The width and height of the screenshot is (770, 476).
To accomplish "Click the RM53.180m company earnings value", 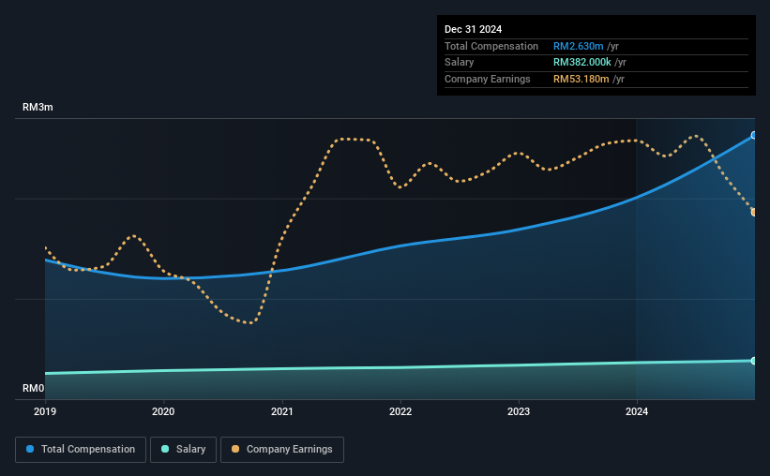I will (581, 79).
